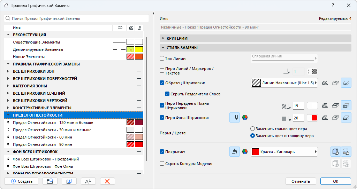
Task: Click the Создать button
Action: point(21,181)
